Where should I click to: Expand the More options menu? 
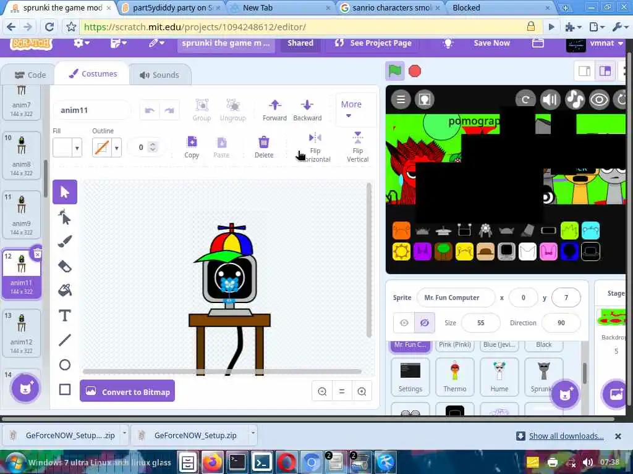(351, 109)
